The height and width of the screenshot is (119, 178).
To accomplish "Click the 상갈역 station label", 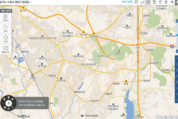I will pyautogui.click(x=147, y=81).
